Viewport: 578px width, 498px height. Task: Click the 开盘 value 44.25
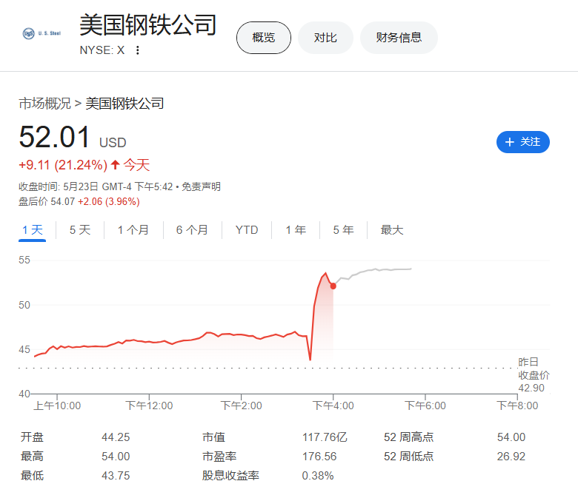(116, 437)
